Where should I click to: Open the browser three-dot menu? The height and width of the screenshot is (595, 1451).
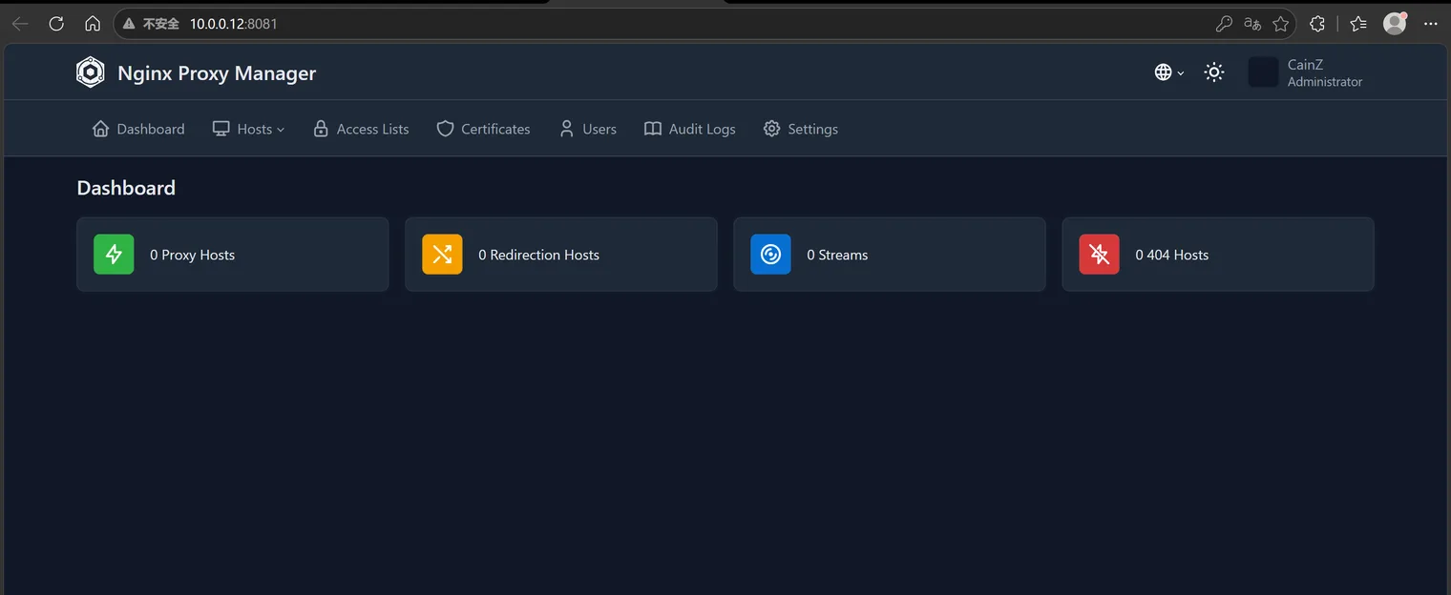click(x=1431, y=24)
